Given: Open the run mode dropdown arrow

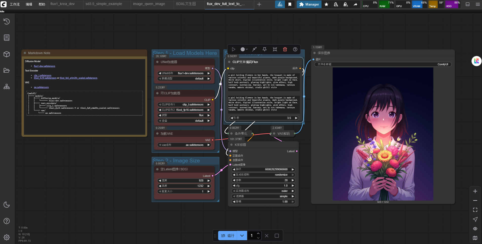Looking at the screenshot, I should tap(242, 236).
